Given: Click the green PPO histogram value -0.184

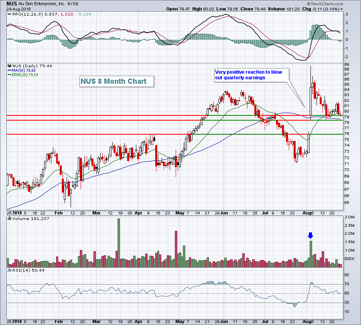Looking at the screenshot, I should pyautogui.click(x=84, y=14).
